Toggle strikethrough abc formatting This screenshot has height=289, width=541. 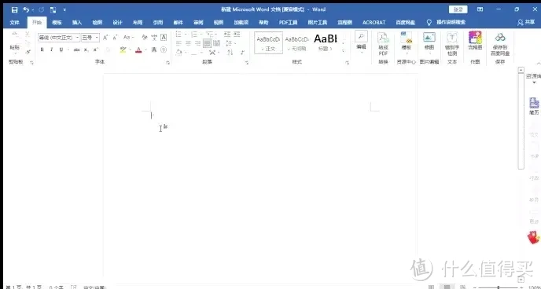[x=76, y=49]
